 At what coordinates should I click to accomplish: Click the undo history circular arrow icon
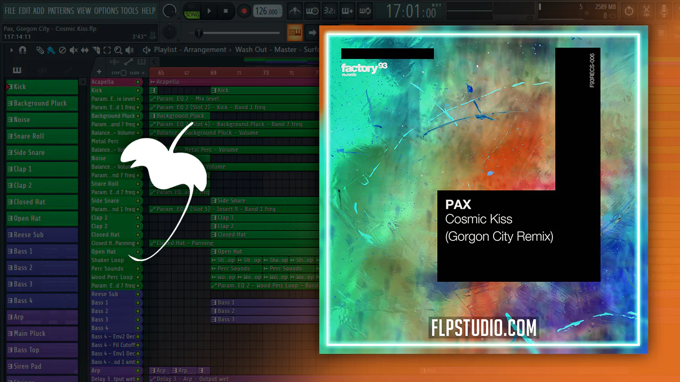[x=629, y=11]
